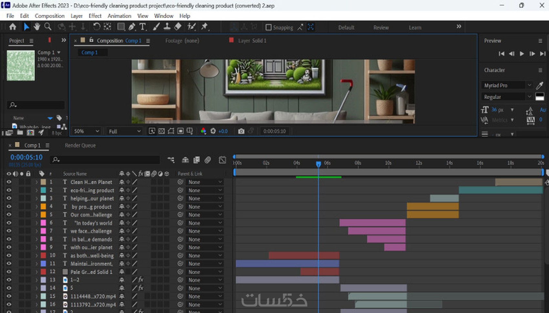Screen dimensions: 549x313
Task: Click the Home icon in the toolbar
Action: point(13,27)
